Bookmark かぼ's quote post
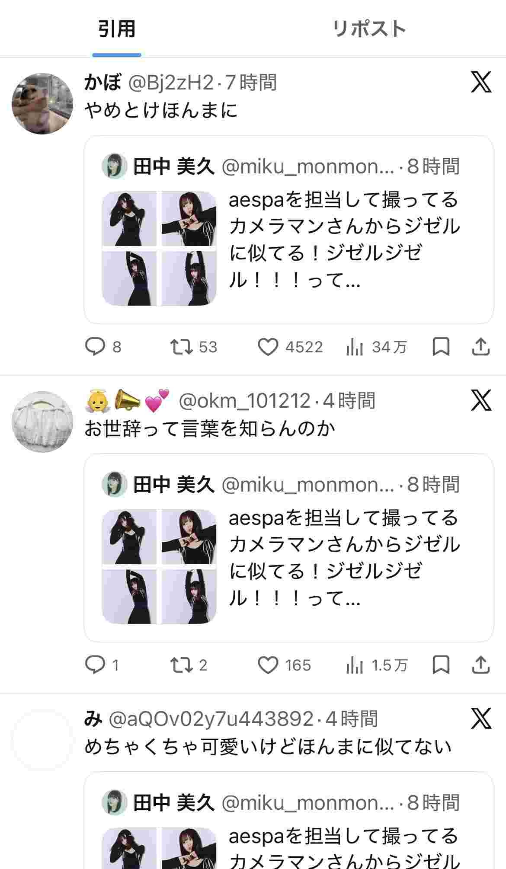The image size is (506, 869). (441, 347)
